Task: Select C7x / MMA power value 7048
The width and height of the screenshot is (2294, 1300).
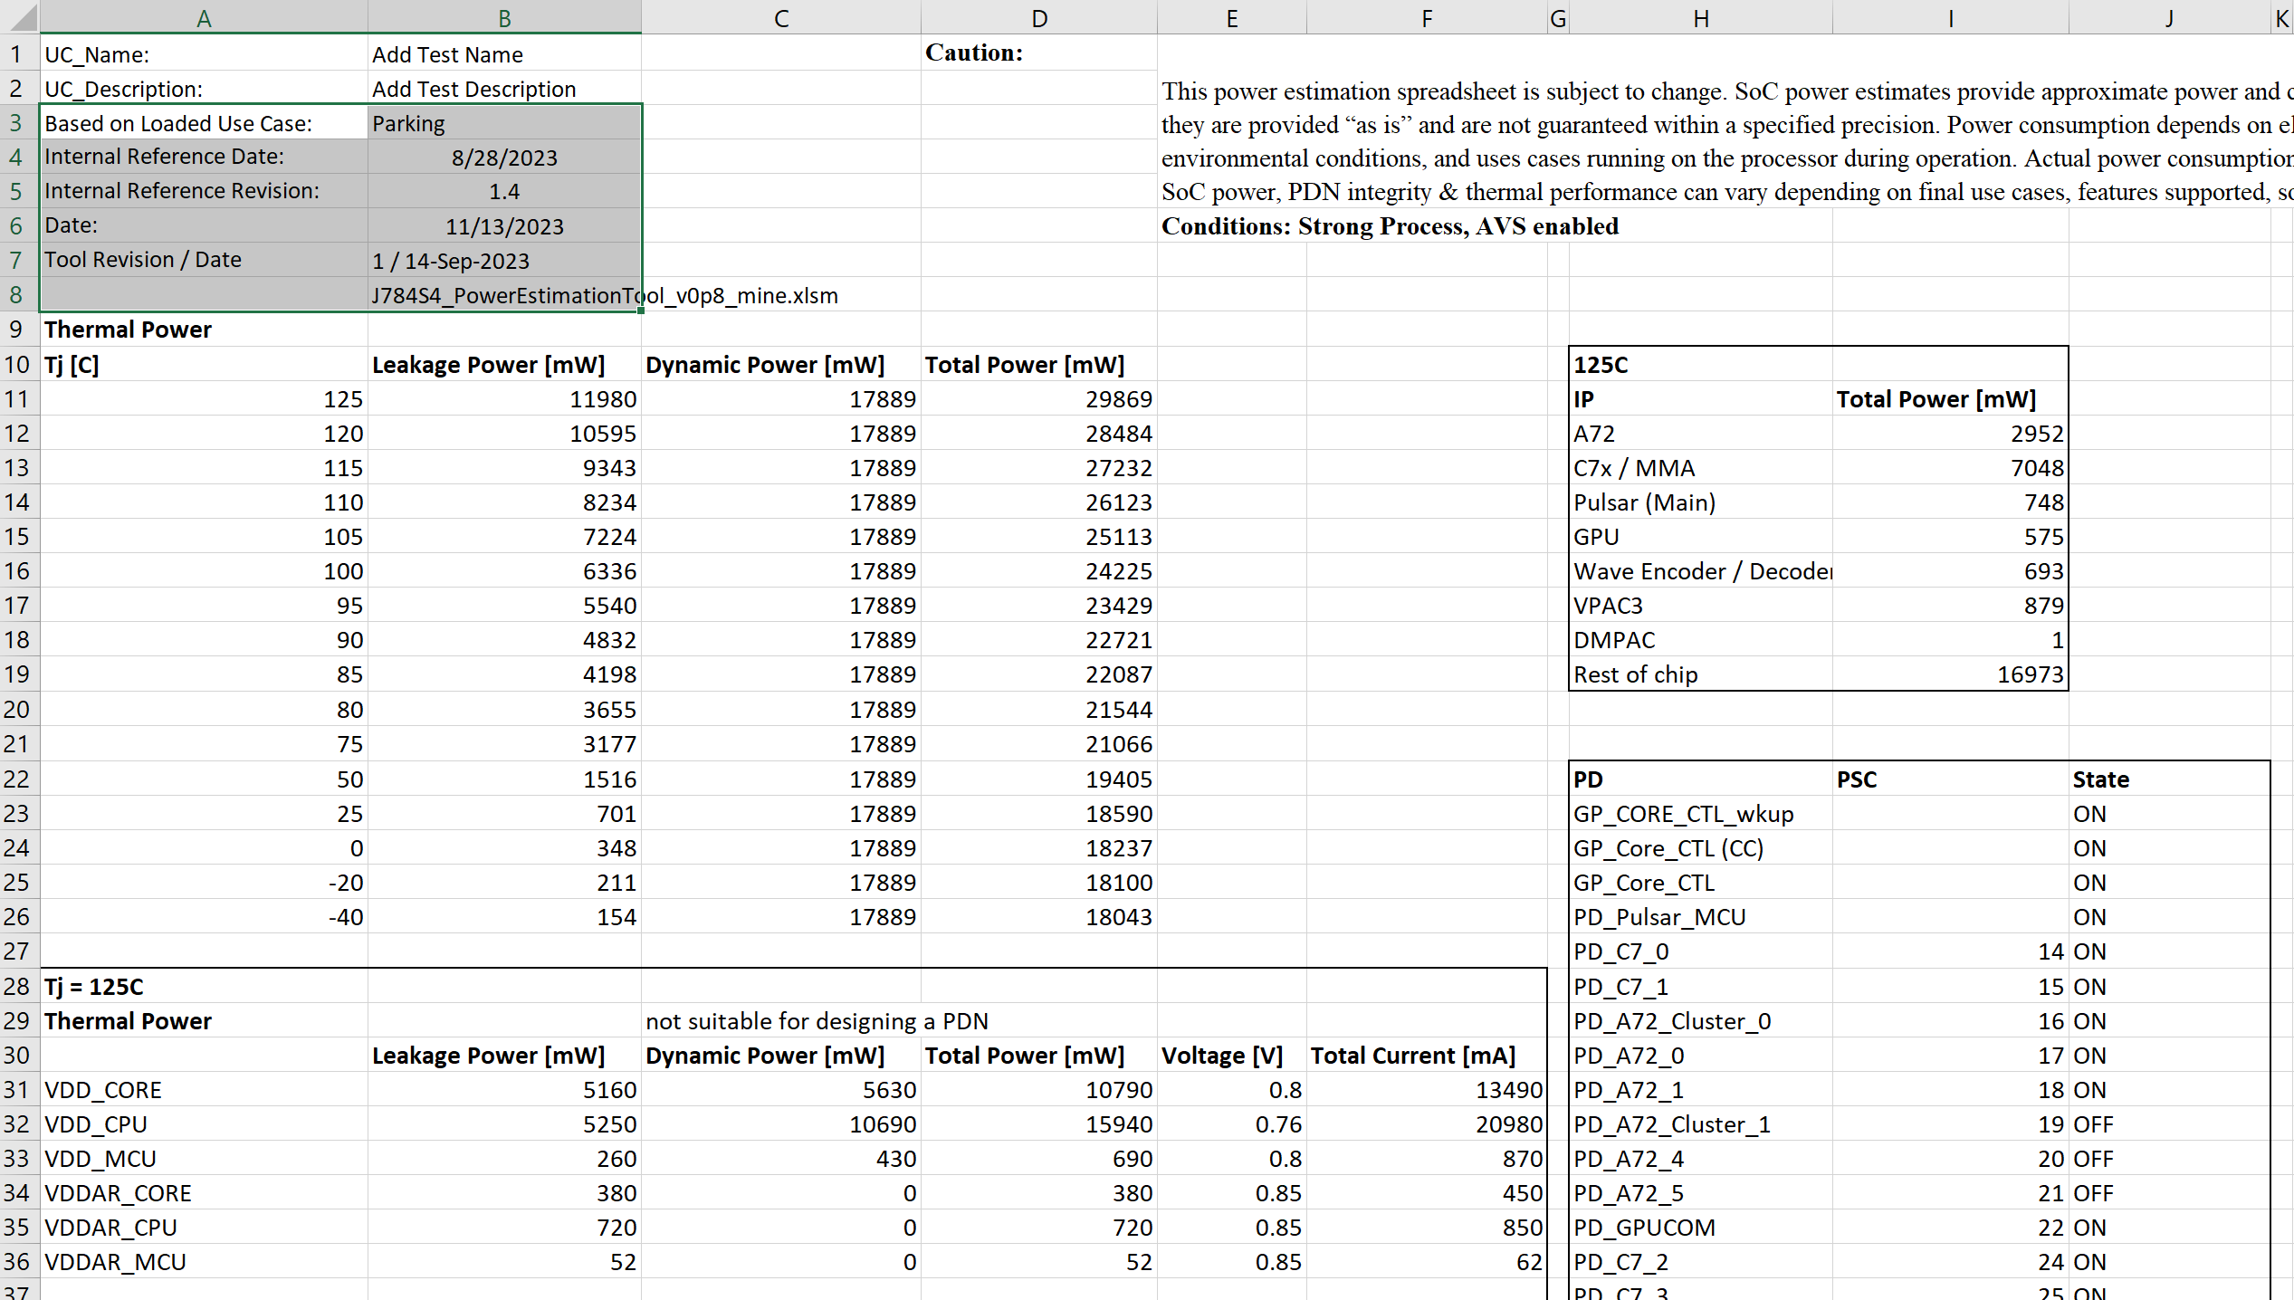Action: point(1951,468)
